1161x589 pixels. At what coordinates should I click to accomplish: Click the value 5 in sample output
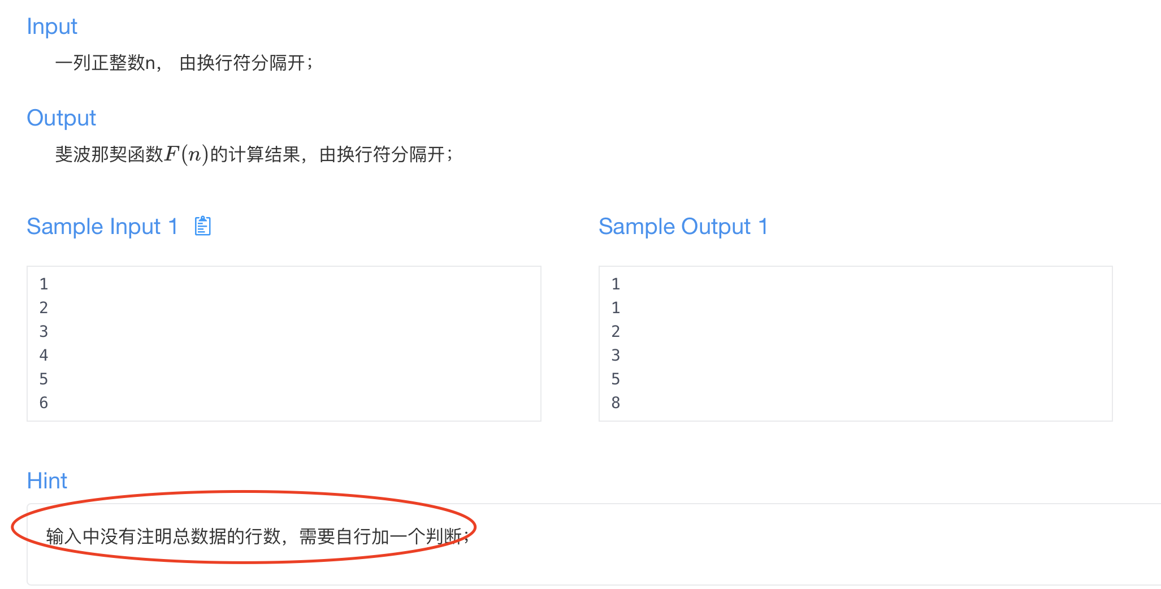pos(616,379)
